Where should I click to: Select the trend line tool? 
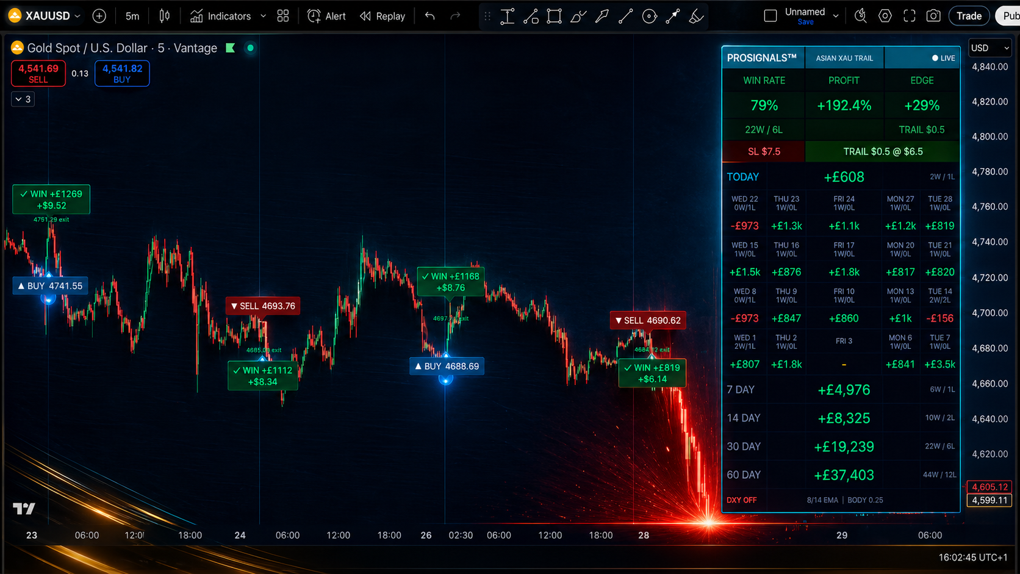[x=625, y=16]
